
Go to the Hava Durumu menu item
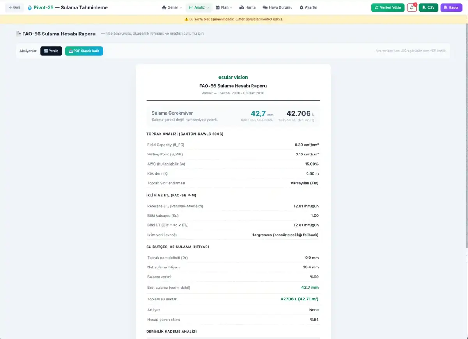coord(278,7)
